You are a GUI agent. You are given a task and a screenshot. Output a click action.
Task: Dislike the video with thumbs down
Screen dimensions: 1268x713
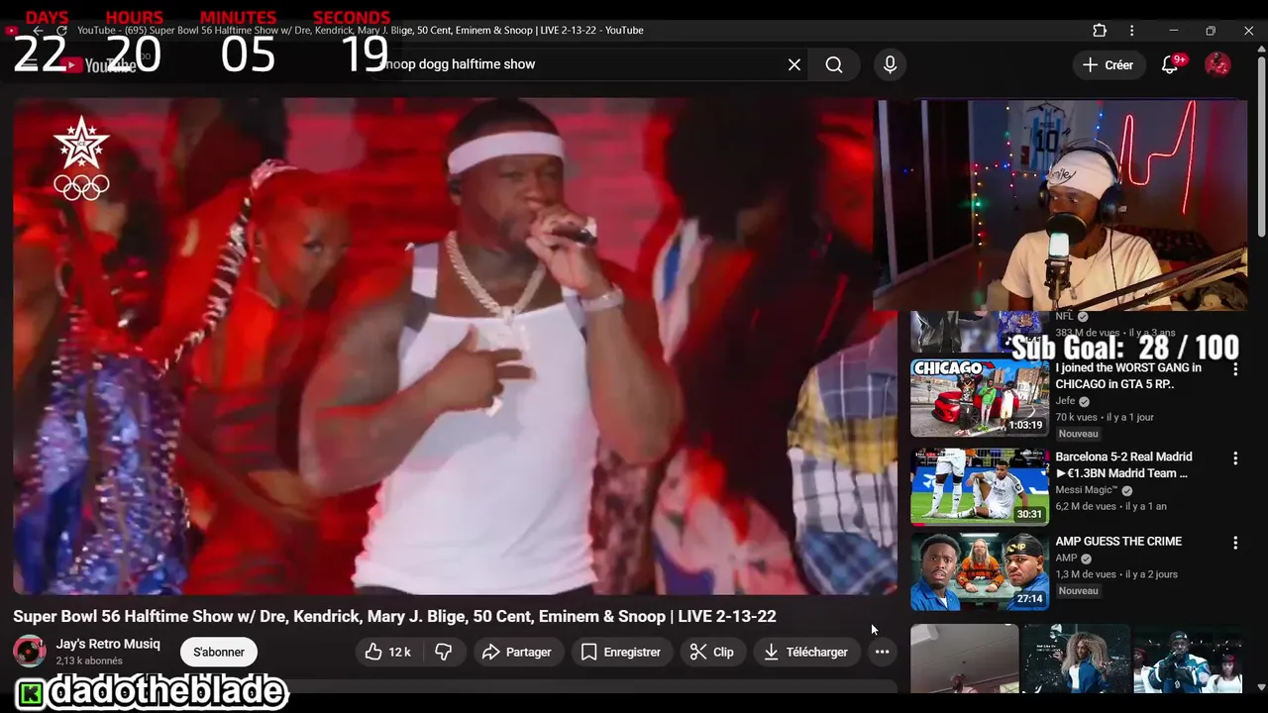[444, 652]
